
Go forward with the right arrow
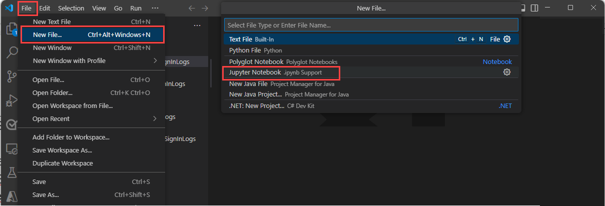[205, 8]
